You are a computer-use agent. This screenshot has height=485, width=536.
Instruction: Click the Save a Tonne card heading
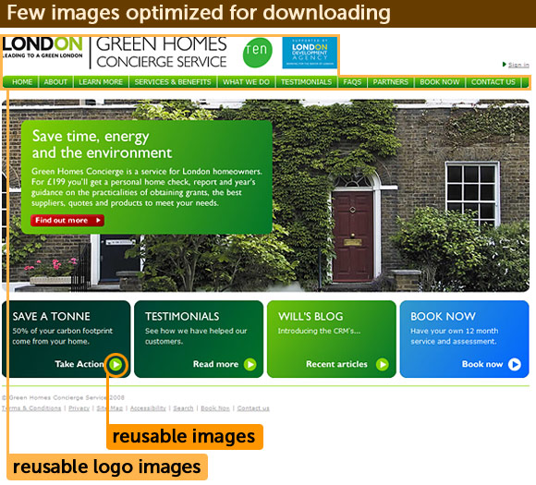51,317
